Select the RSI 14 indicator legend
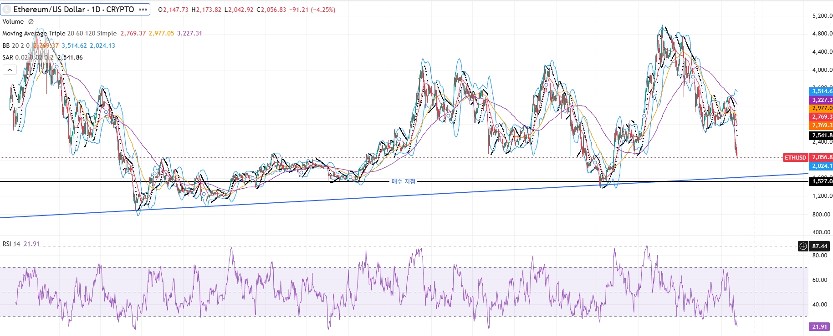This screenshot has height=336, width=833. pos(11,244)
